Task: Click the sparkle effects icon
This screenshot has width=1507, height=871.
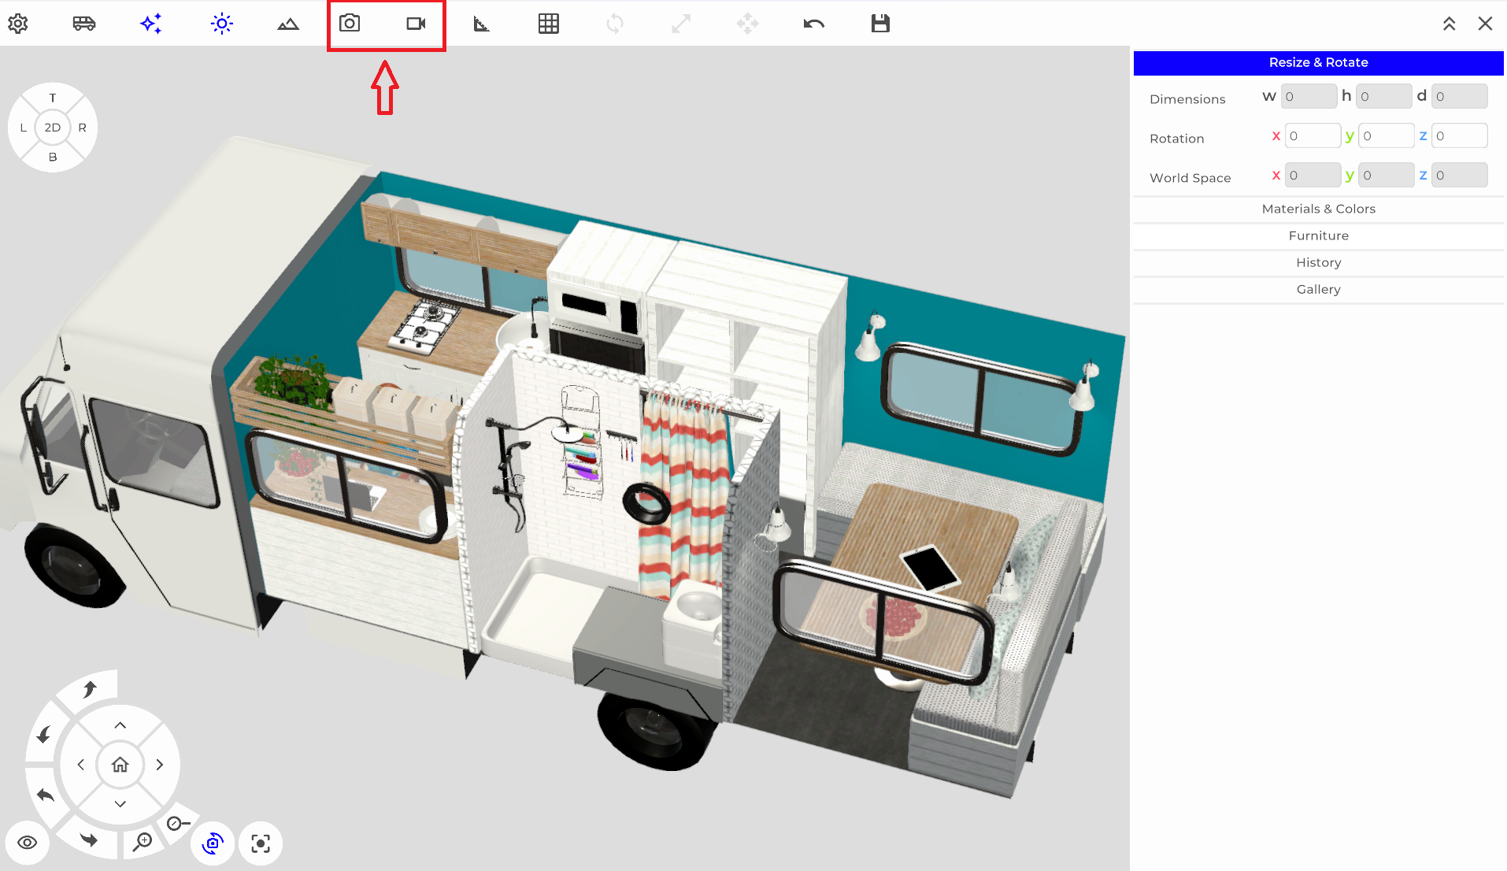Action: click(x=151, y=24)
